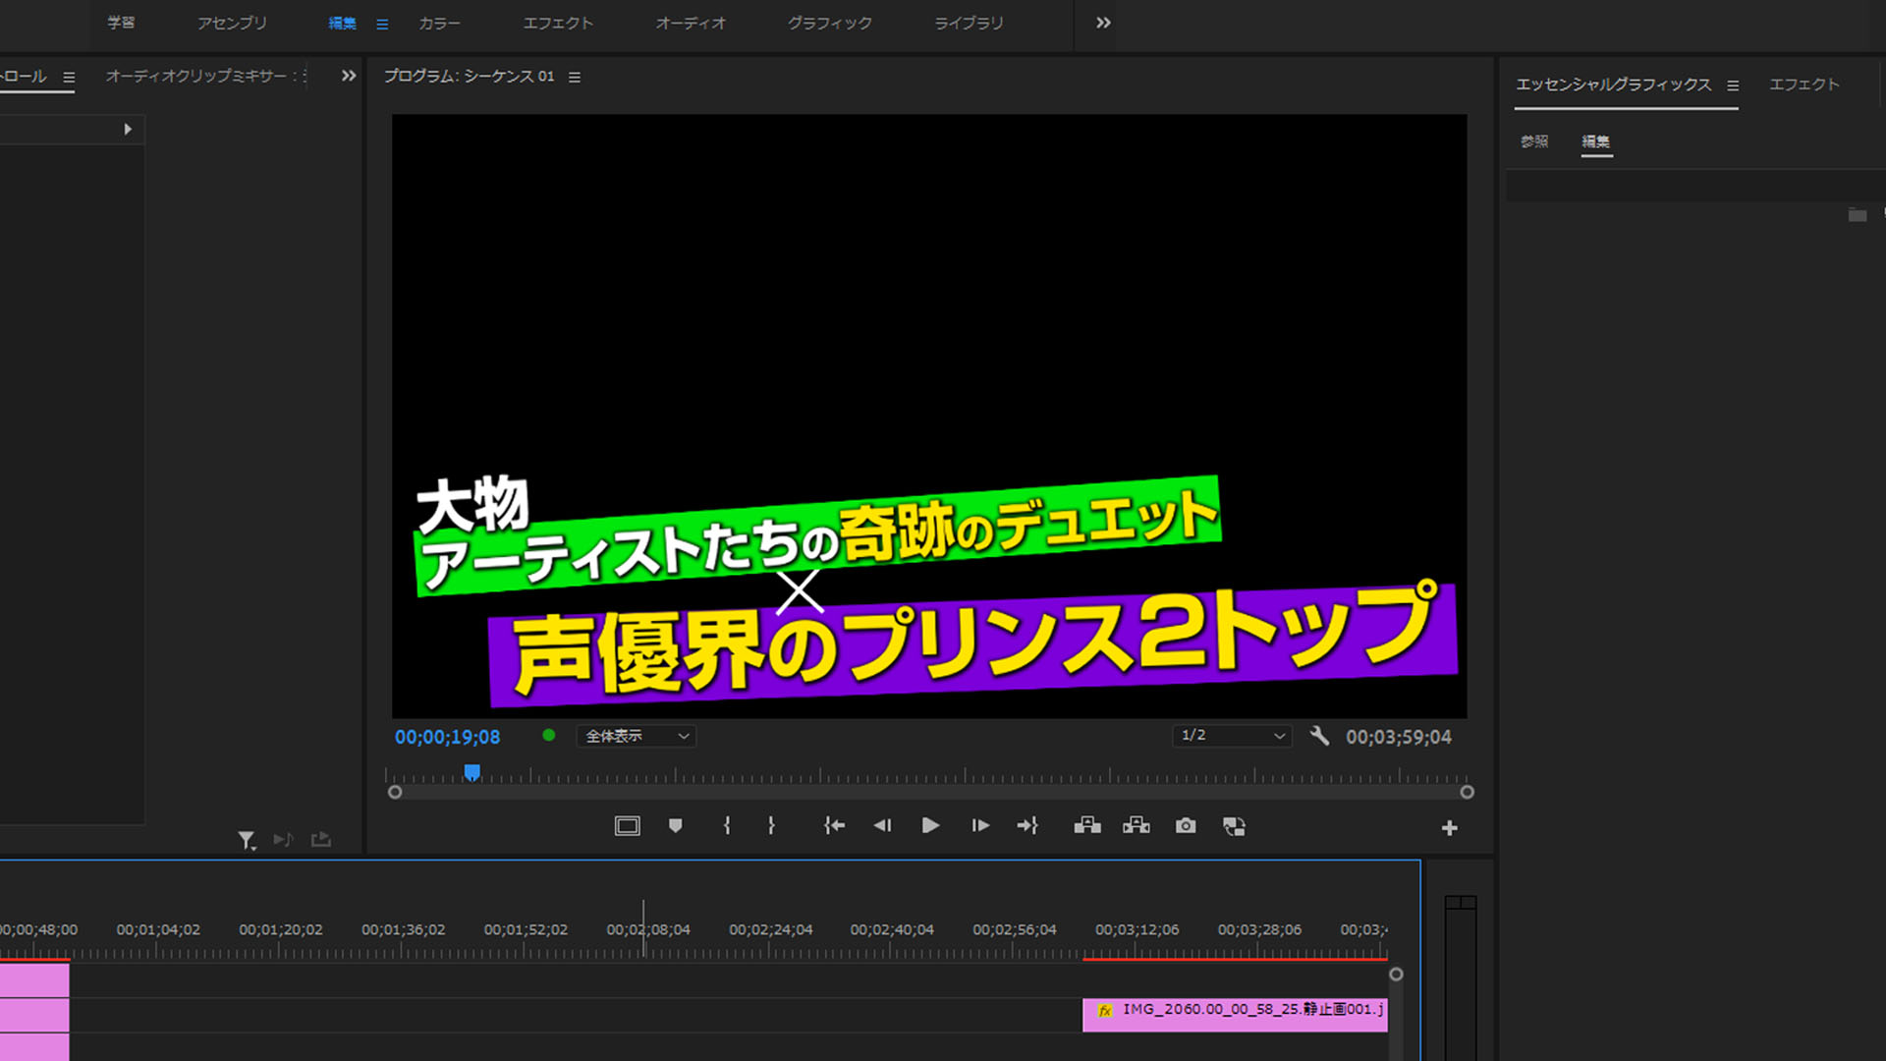Click the Add Marker icon

(x=675, y=826)
